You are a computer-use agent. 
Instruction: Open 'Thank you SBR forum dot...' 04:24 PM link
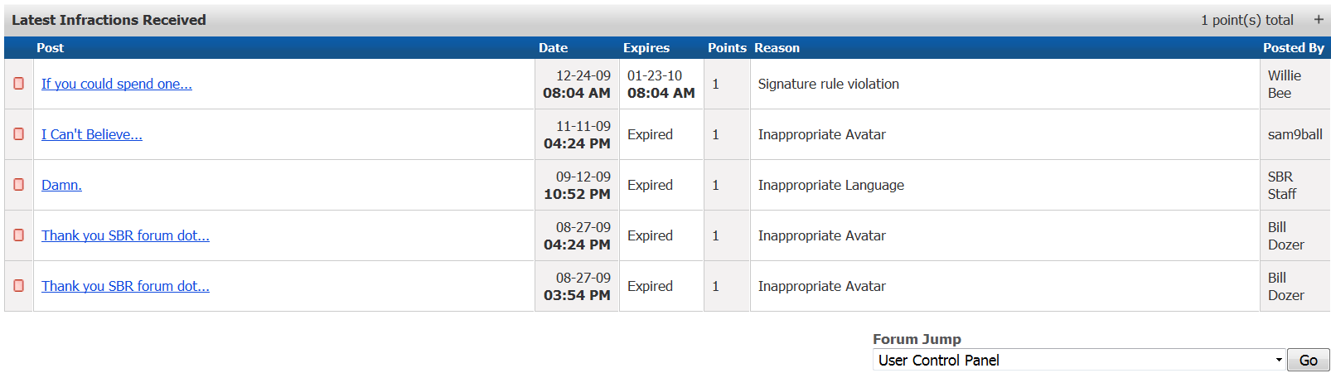(x=125, y=235)
